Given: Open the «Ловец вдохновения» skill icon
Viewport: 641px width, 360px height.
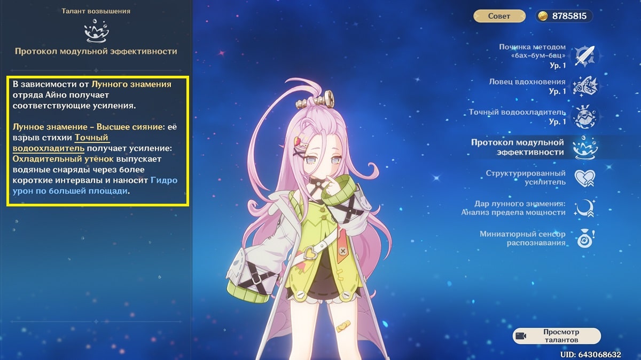Looking at the screenshot, I should point(584,86).
